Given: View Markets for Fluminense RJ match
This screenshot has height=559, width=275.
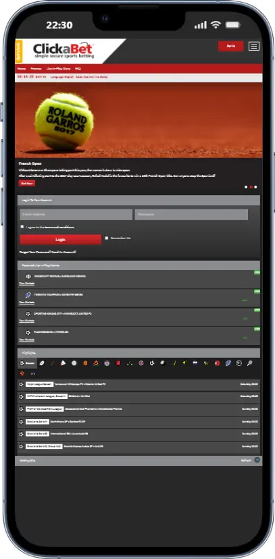Looking at the screenshot, I should (27, 340).
